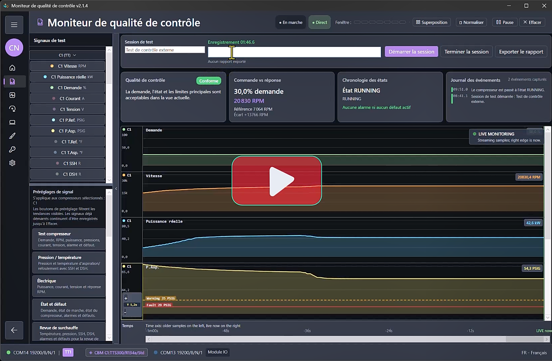This screenshot has width=552, height=361.
Task: Open the hamburger menu
Action: click(14, 25)
